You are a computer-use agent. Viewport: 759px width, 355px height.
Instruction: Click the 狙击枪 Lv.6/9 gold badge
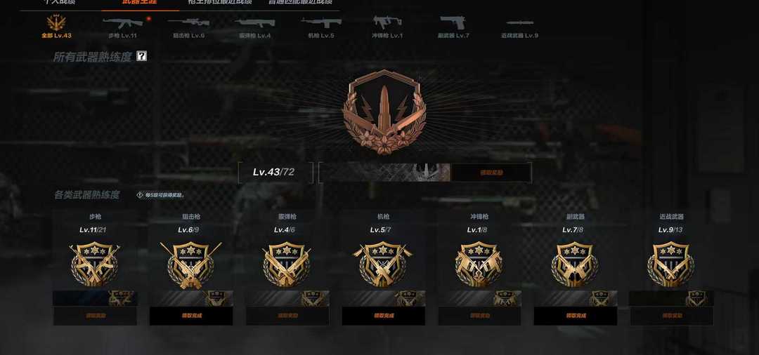(x=190, y=264)
